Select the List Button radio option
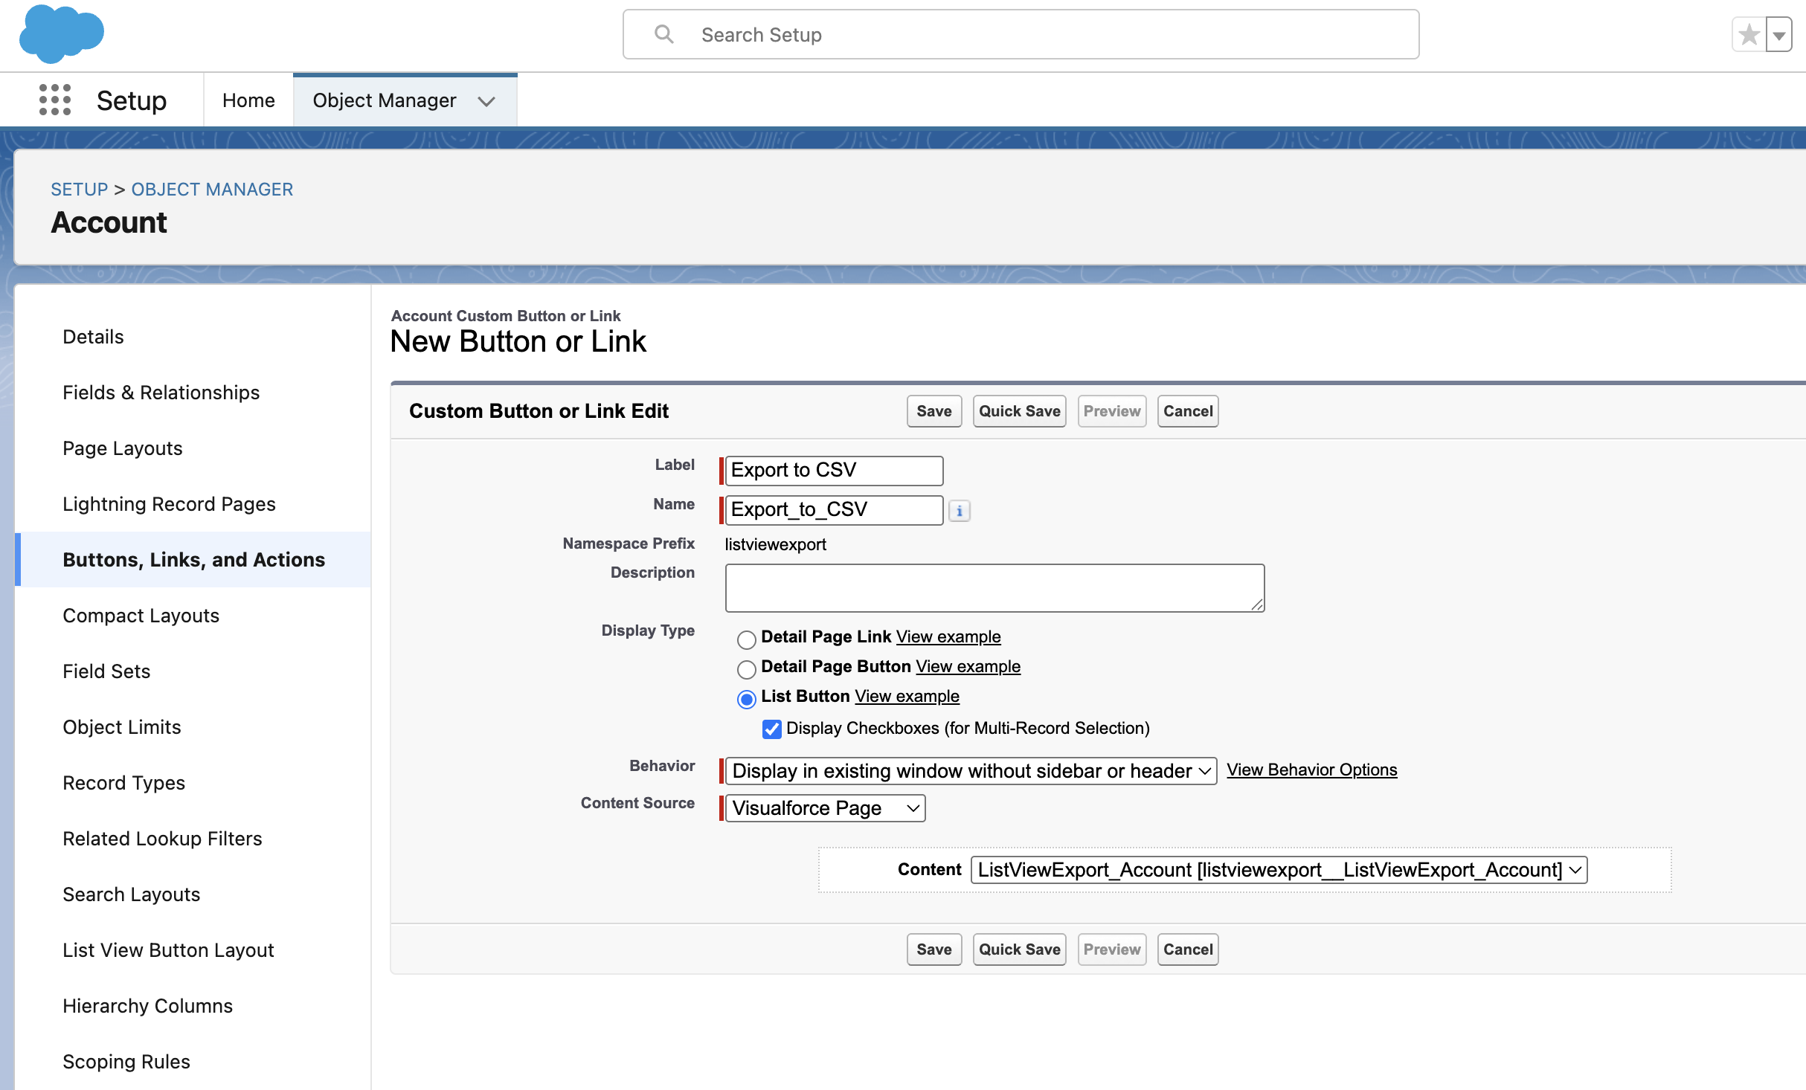This screenshot has width=1806, height=1090. [x=746, y=698]
